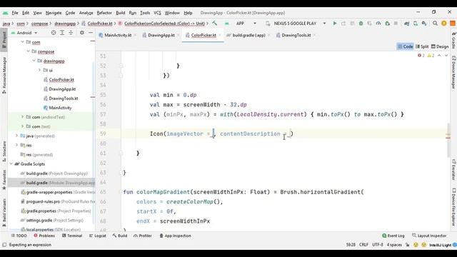Open the Terminal tool window
The width and height of the screenshot is (457, 257).
pyautogui.click(x=72, y=236)
